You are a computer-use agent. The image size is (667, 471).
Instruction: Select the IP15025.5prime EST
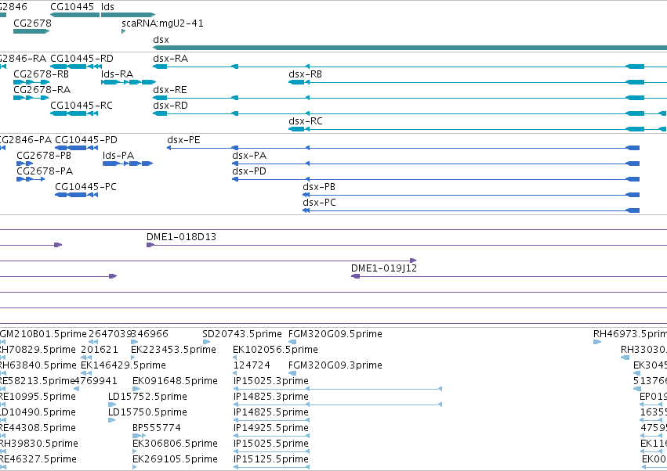point(271,451)
